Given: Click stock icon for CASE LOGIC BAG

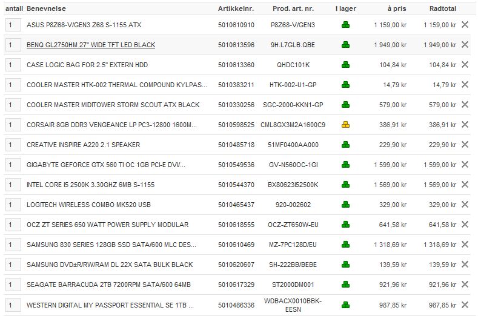Looking at the screenshot, I should coord(345,64).
